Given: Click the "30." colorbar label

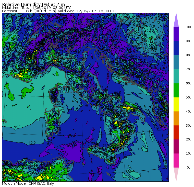Looking at the screenshot, I should (x=188, y=126).
